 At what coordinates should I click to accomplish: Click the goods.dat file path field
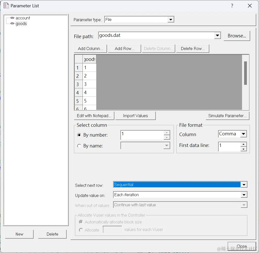(x=156, y=36)
